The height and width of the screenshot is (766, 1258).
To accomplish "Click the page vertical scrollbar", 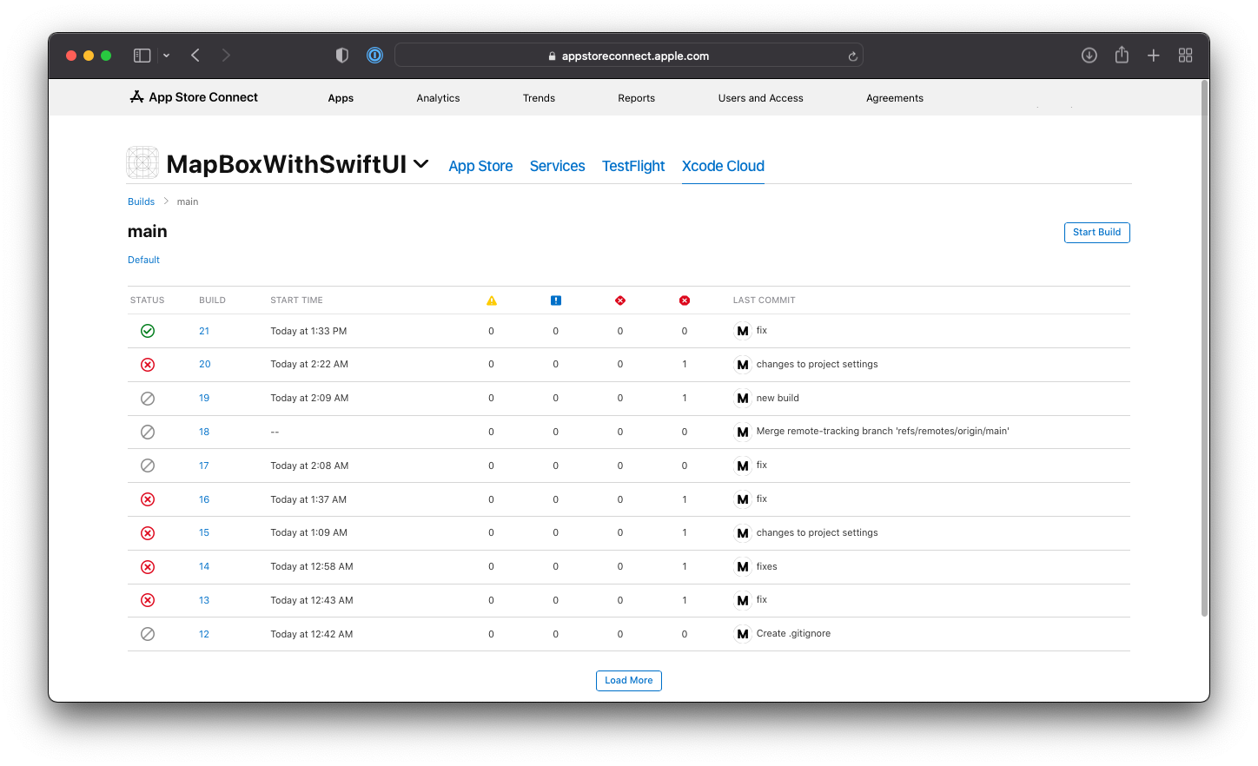I will pos(1204,347).
